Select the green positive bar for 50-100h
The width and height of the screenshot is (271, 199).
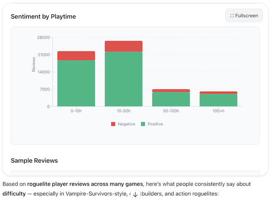[171, 99]
